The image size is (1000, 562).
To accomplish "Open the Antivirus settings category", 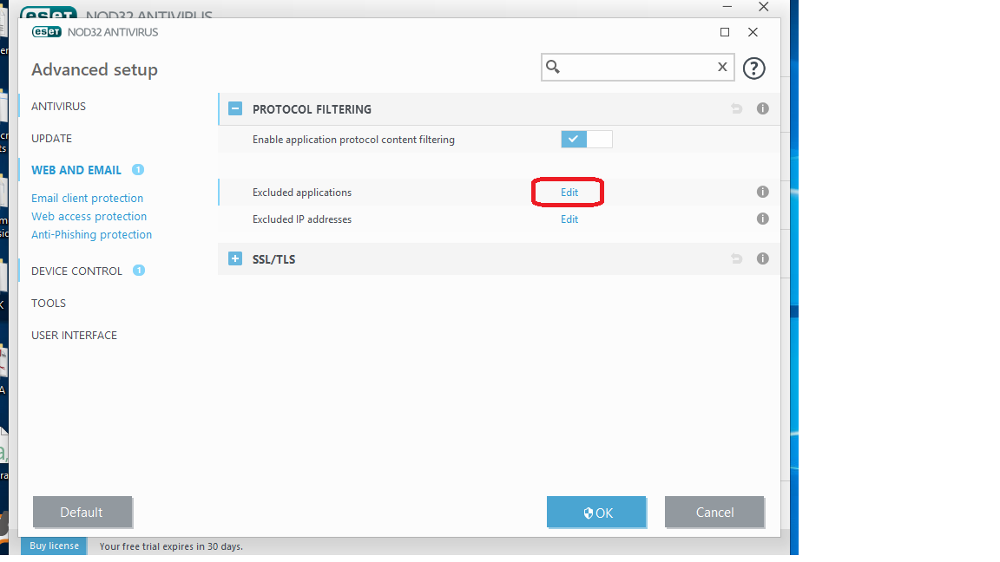I will [58, 107].
